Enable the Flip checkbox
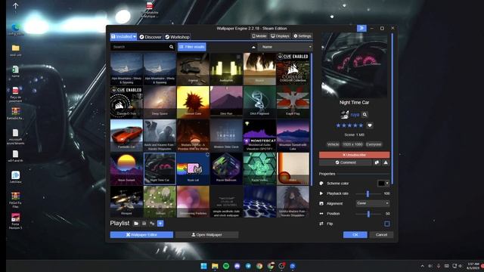 (386, 224)
